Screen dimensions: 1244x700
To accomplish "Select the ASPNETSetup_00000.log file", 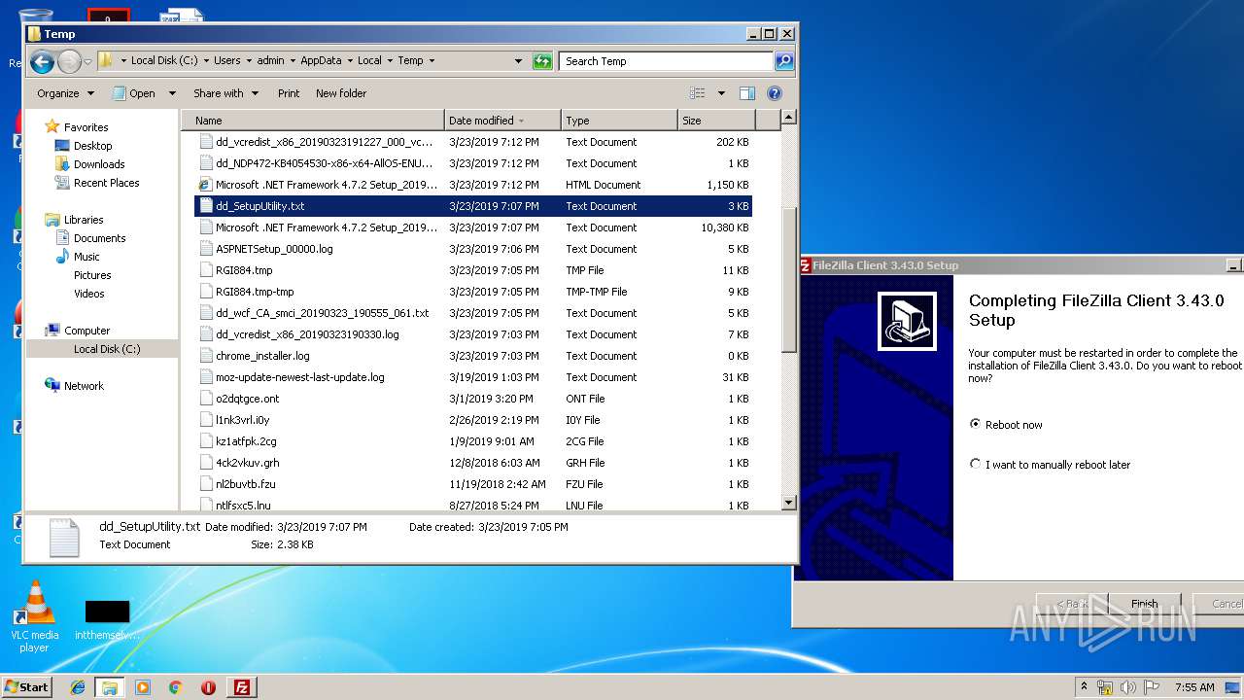I will 274,249.
